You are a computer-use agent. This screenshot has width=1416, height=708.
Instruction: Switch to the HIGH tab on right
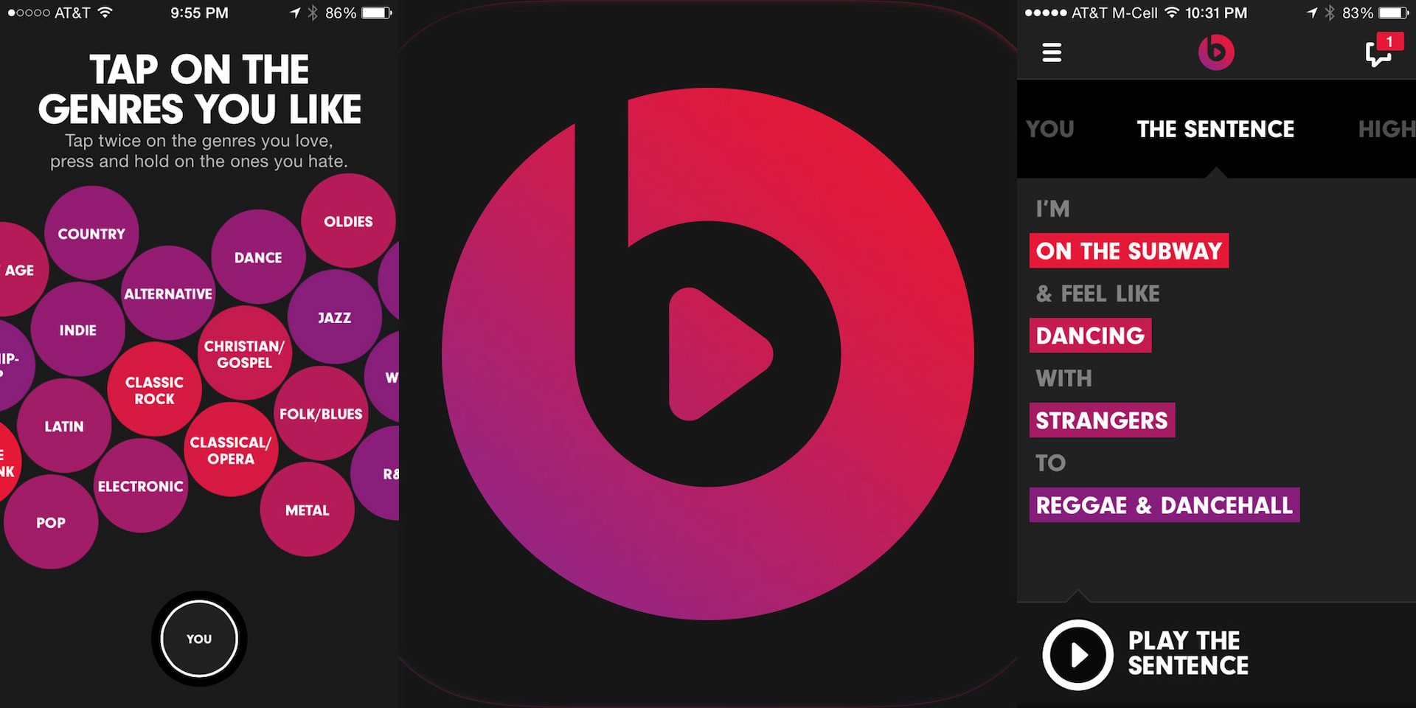[x=1386, y=129]
